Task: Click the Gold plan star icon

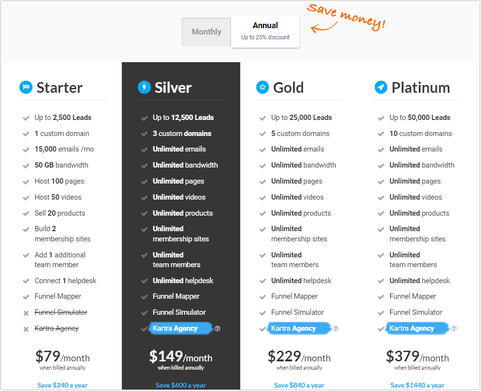Action: click(263, 87)
